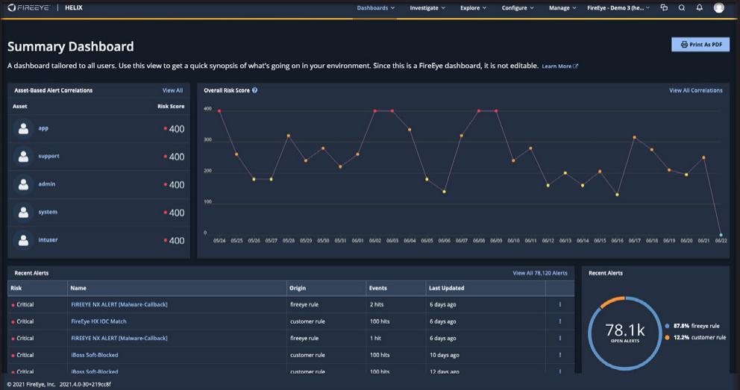Click Print As PDF button
This screenshot has width=740, height=390.
(x=700, y=44)
